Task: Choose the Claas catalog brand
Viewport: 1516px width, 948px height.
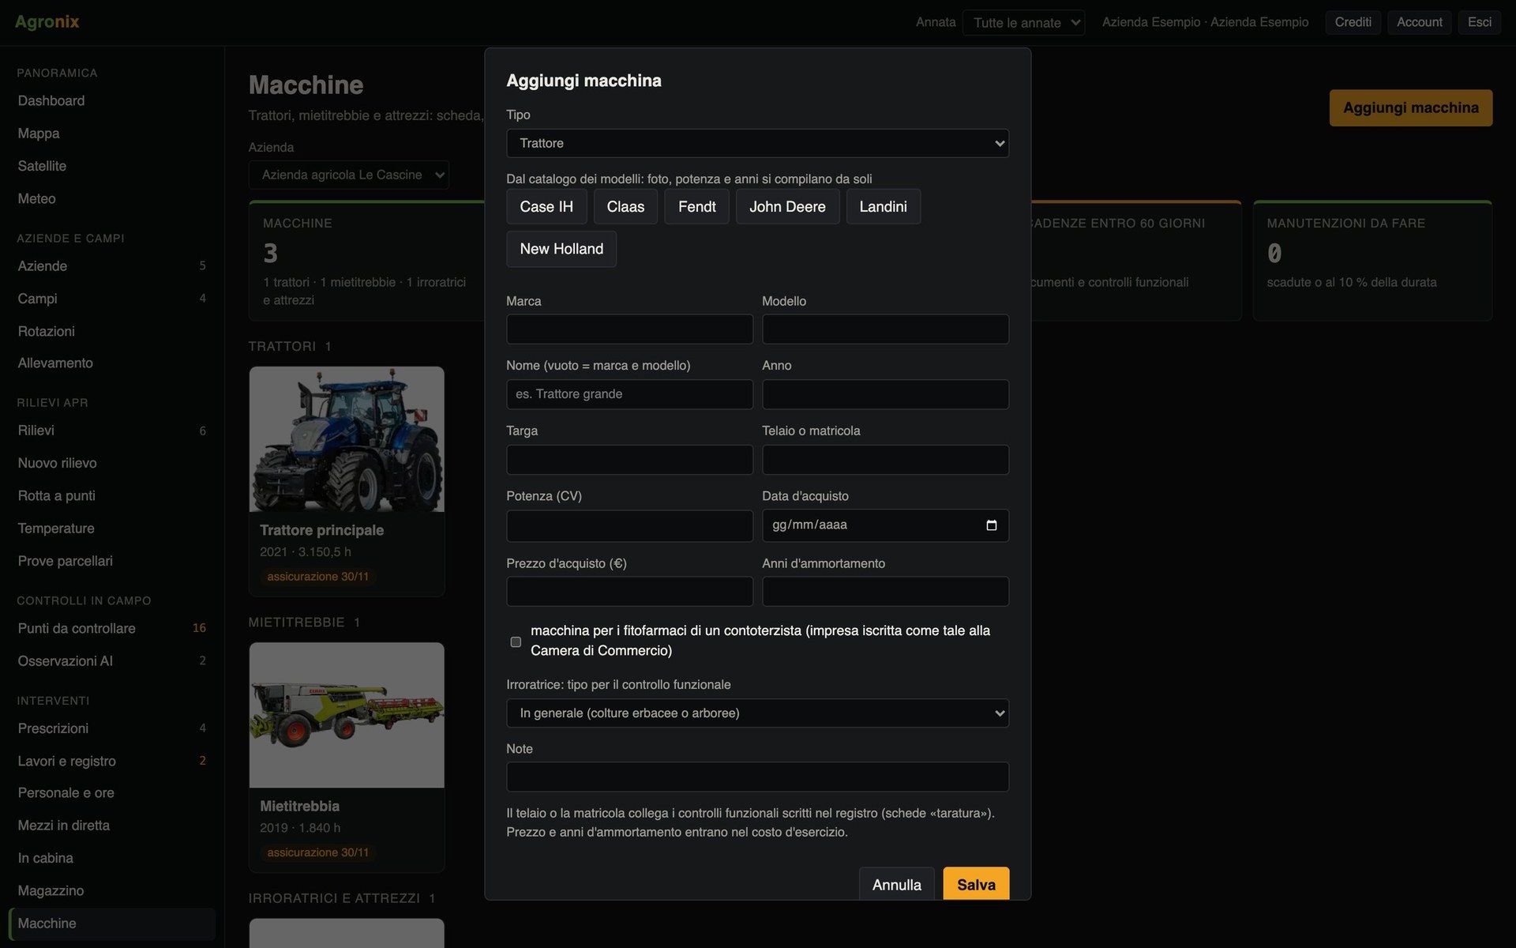Action: point(625,206)
